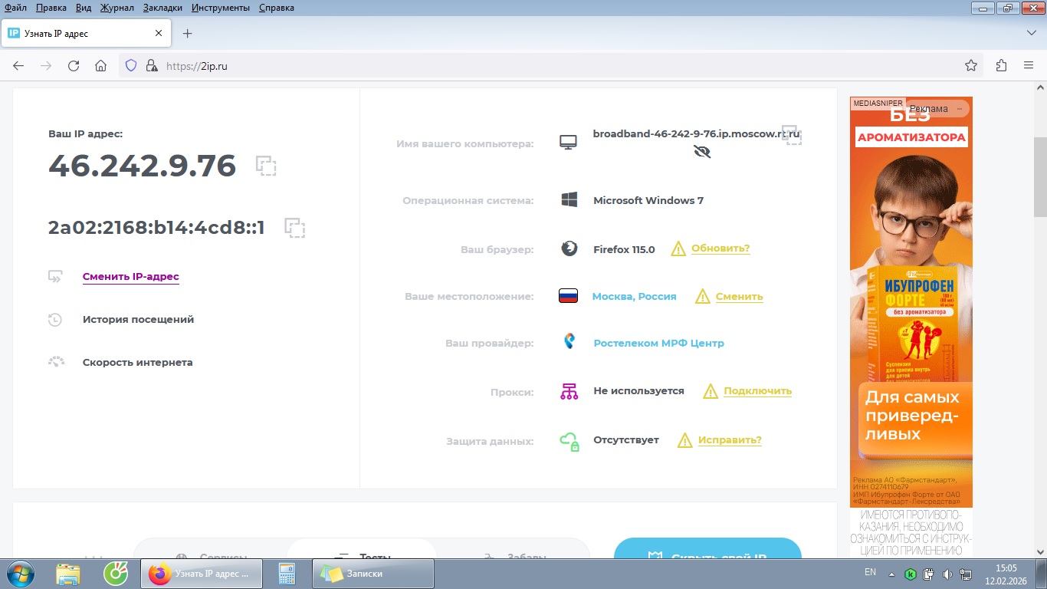Focus the address bar showing https://2ip.ru
Viewport: 1047px width, 589px height.
550,66
